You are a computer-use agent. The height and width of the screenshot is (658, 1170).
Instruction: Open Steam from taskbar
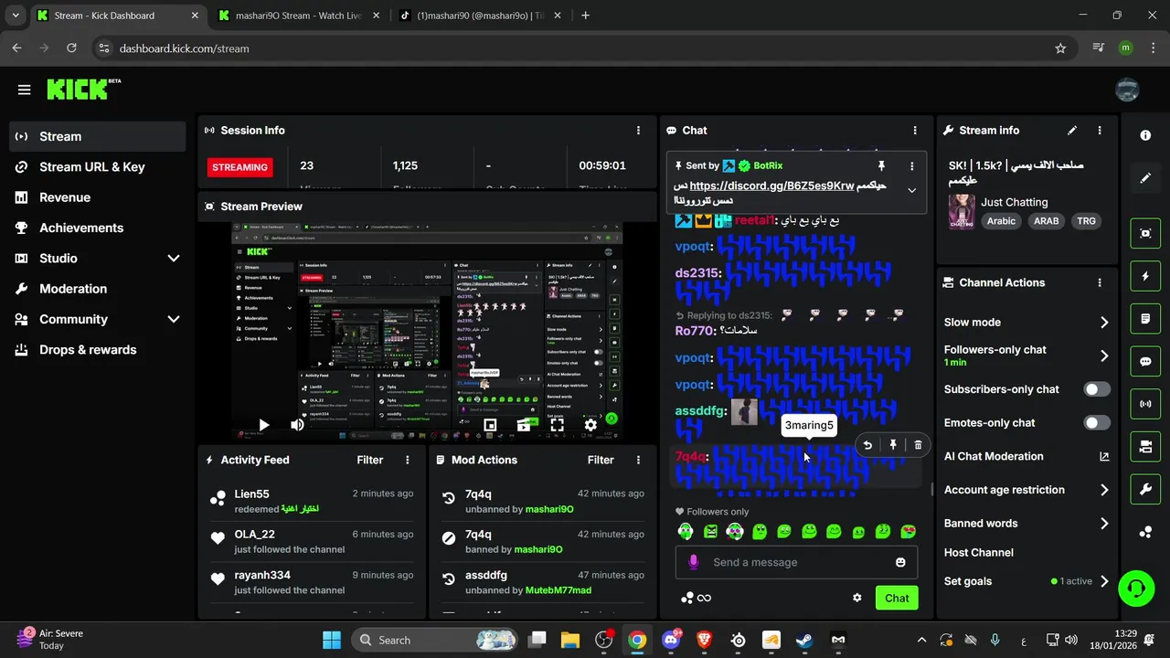click(x=804, y=640)
